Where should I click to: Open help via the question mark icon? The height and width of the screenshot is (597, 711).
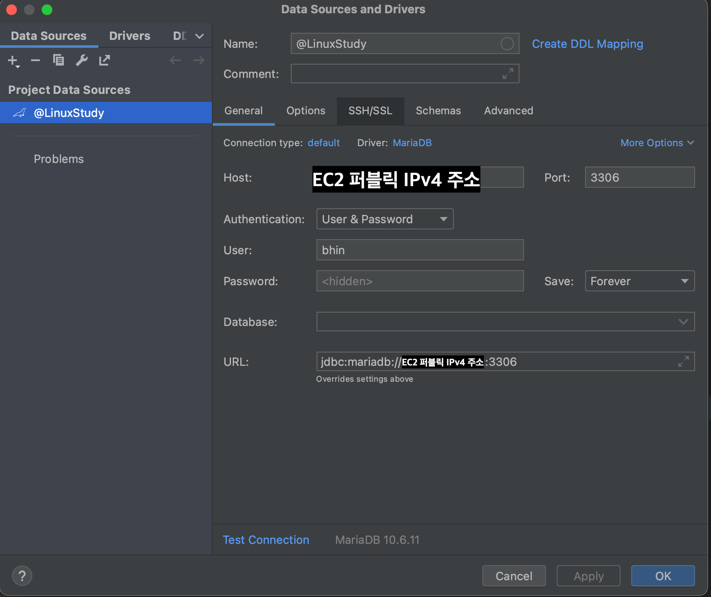point(22,576)
